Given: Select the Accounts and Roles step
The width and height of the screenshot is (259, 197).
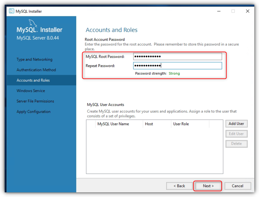Looking at the screenshot, I should tap(42, 80).
